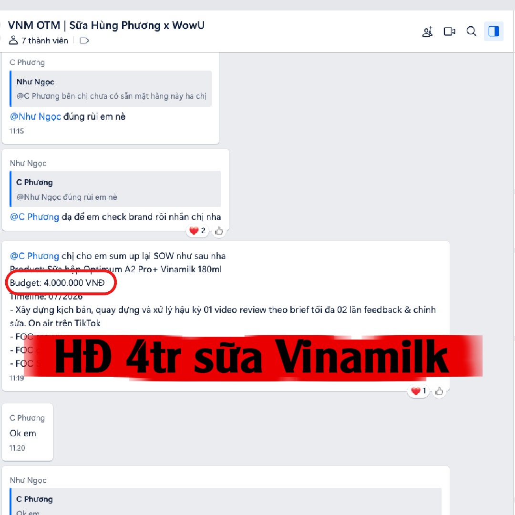
Task: Click the 11:20 timestamp
Action: point(17,448)
